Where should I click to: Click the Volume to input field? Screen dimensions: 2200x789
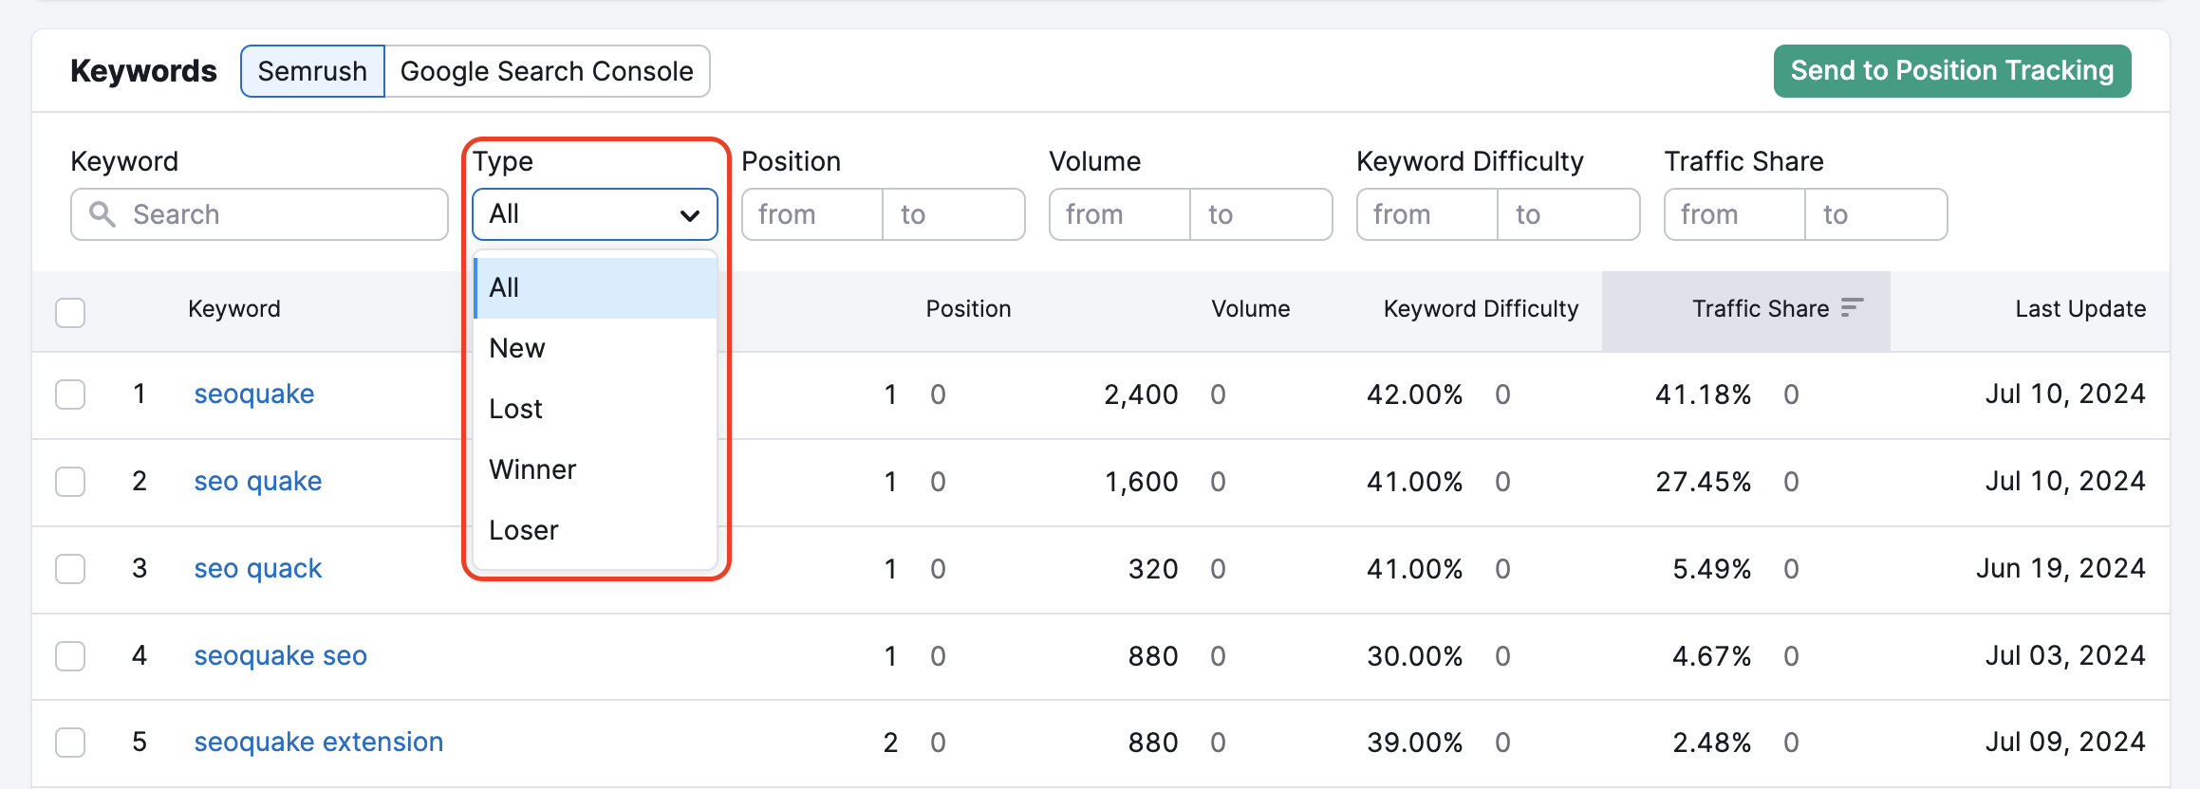coord(1261,214)
